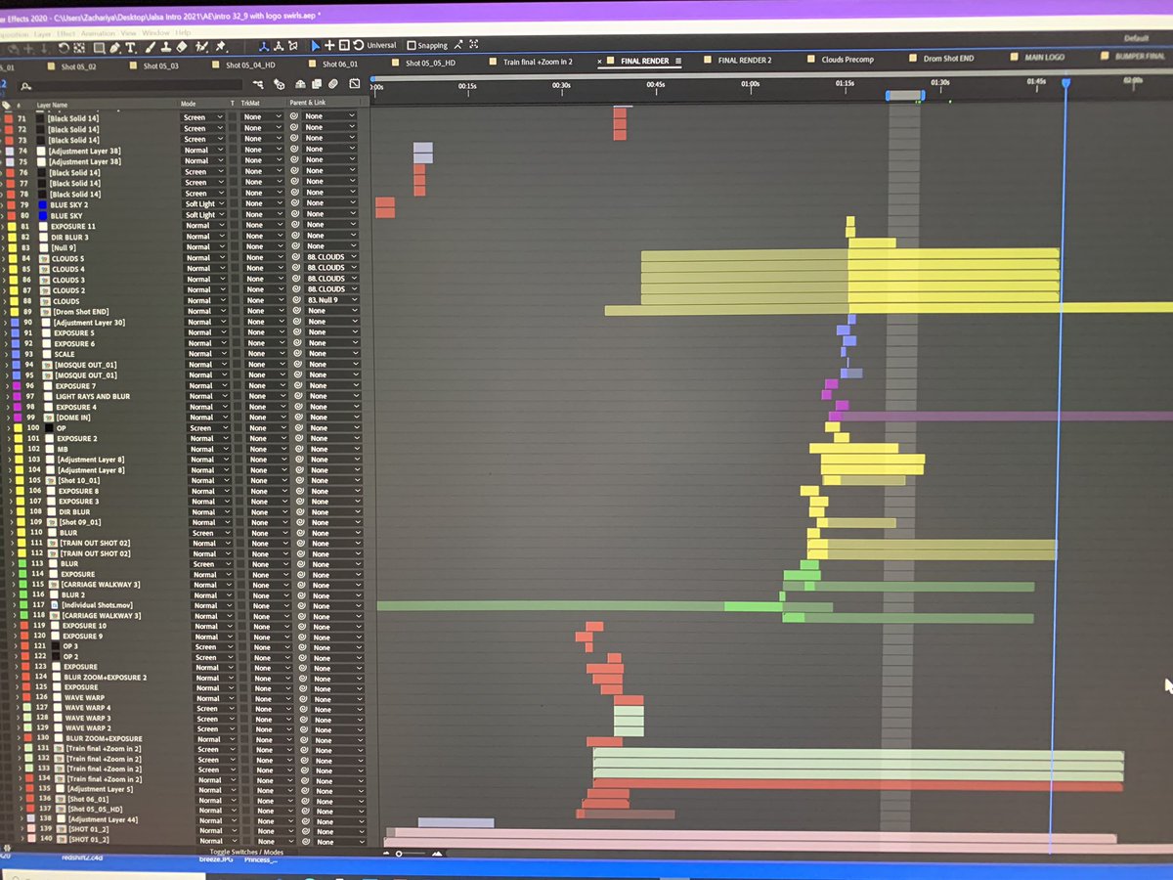Select the Horizontal Type tool
This screenshot has height=880, width=1173.
point(130,47)
